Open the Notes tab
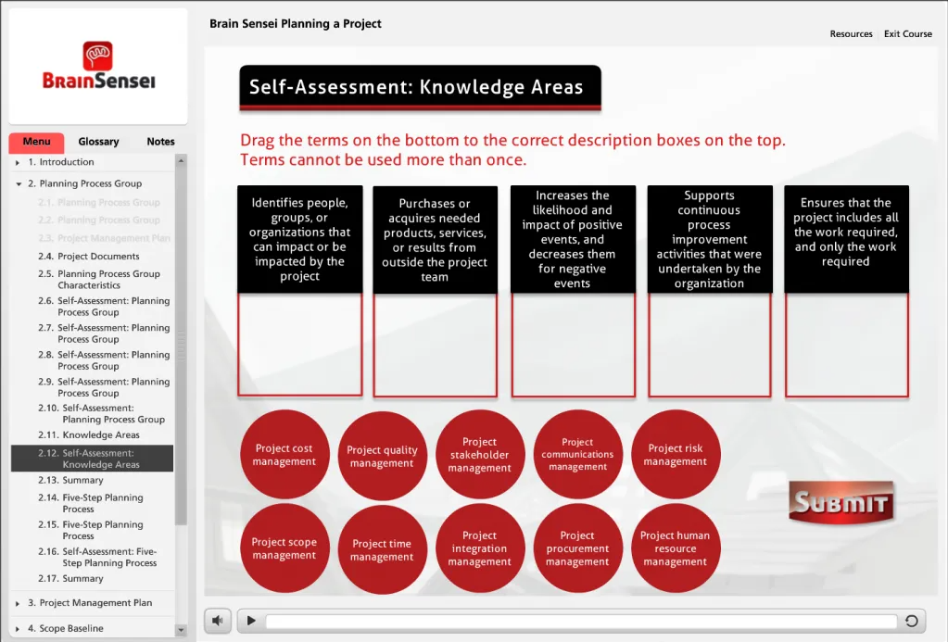Viewport: 948px width, 642px height. click(160, 142)
